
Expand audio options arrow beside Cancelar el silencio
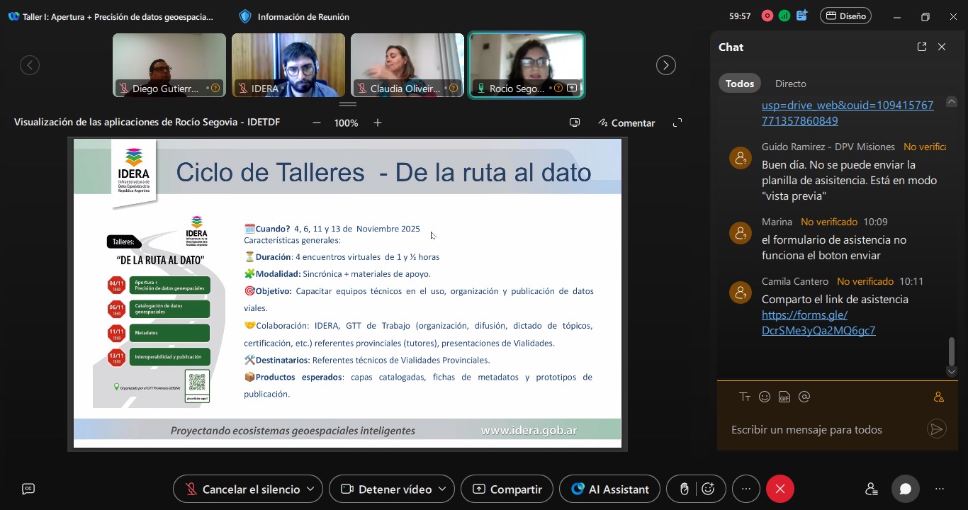pos(310,489)
